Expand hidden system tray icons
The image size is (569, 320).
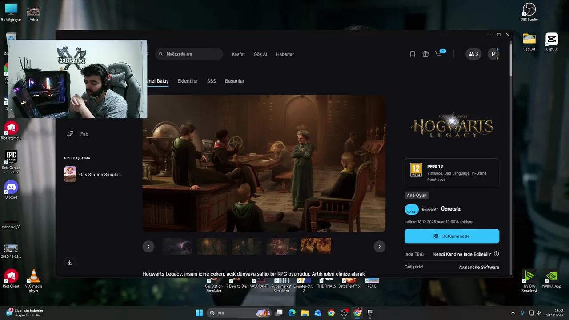[x=513, y=313]
